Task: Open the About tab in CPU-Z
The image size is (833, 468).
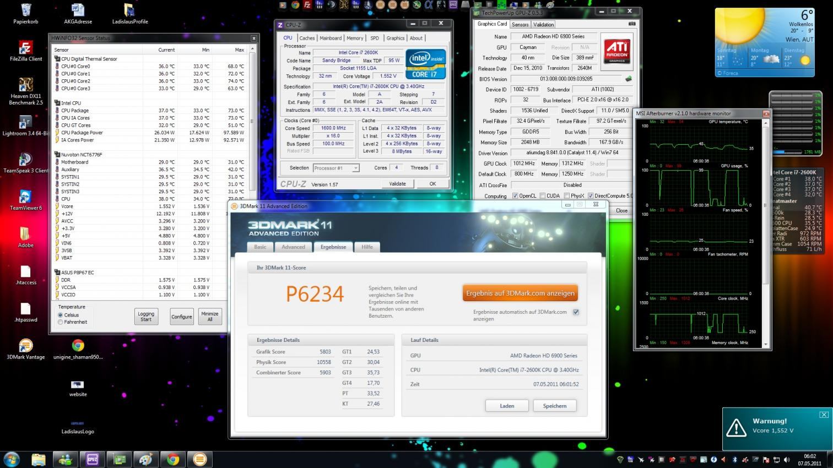Action: pyautogui.click(x=416, y=38)
